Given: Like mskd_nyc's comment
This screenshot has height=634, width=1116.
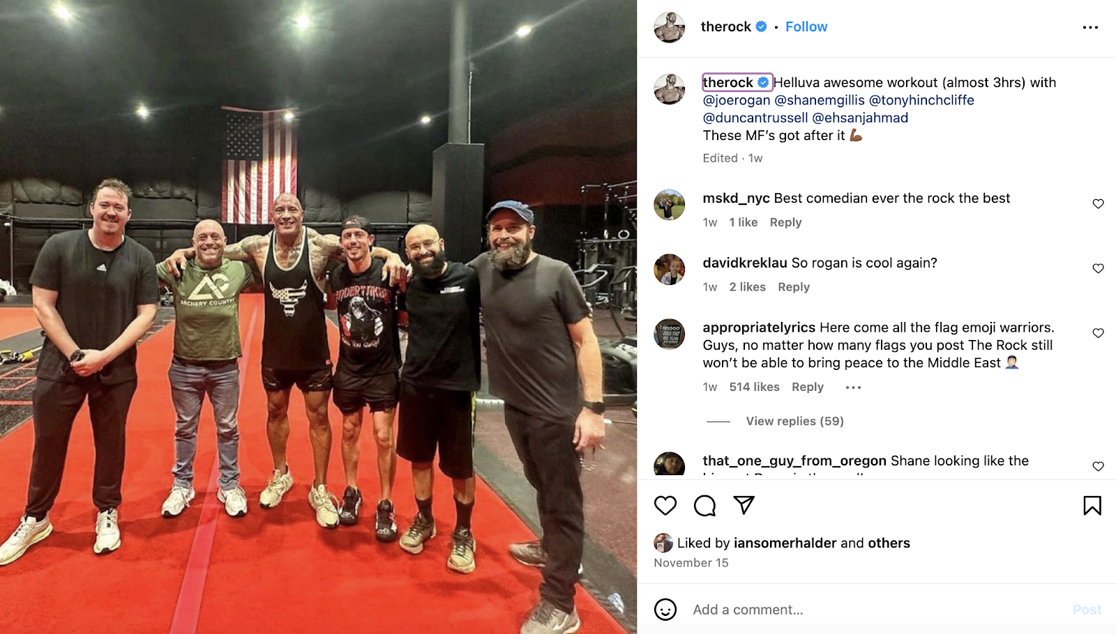Looking at the screenshot, I should [x=1098, y=204].
